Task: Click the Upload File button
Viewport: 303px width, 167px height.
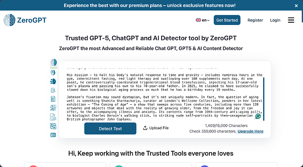Action: [x=156, y=128]
